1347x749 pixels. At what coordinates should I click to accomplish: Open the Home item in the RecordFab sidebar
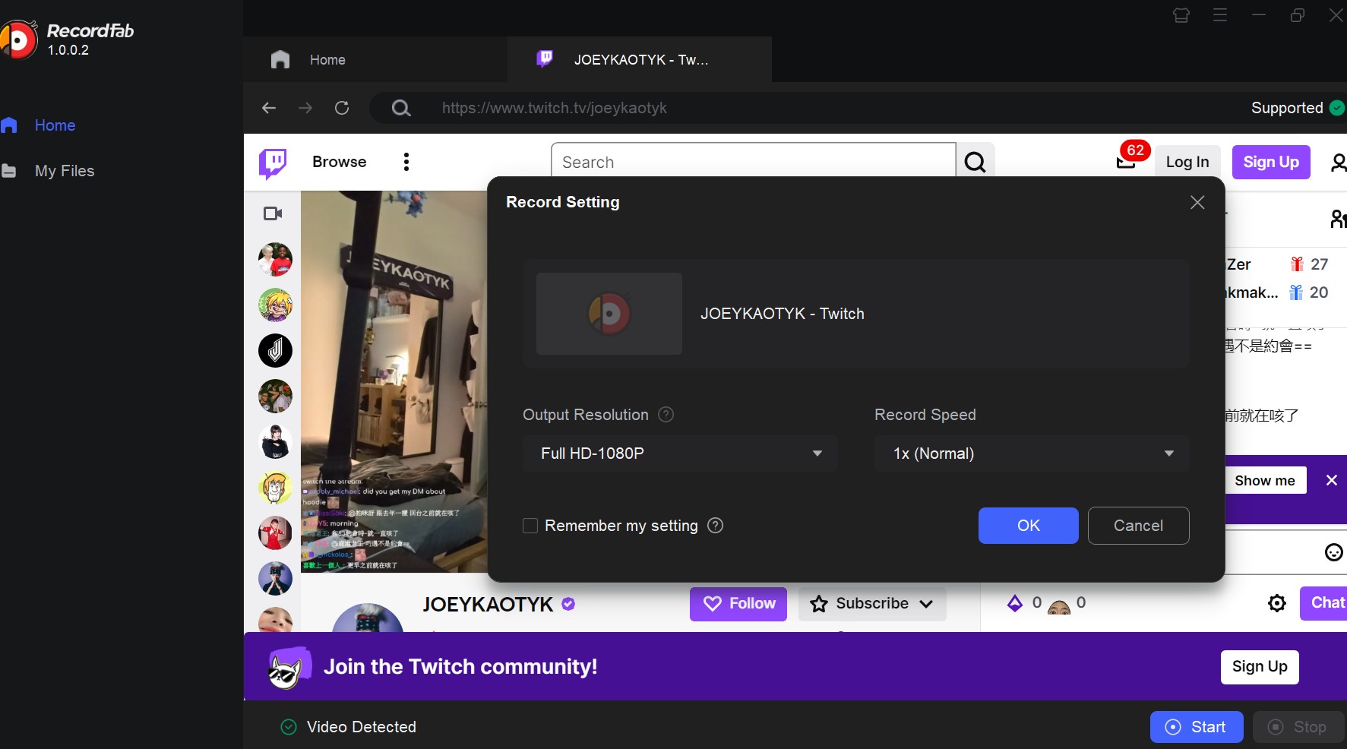tap(40, 125)
